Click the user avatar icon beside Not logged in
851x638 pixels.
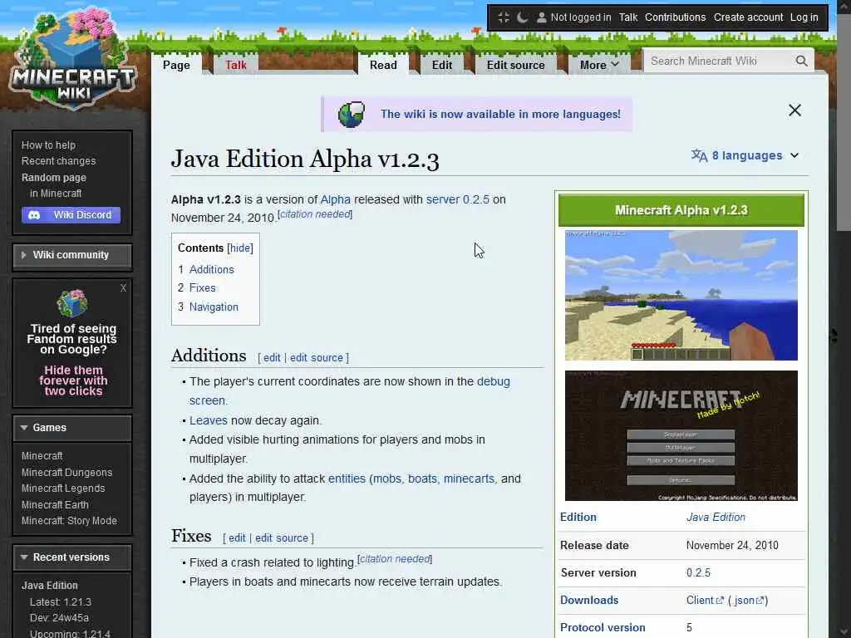click(x=541, y=17)
